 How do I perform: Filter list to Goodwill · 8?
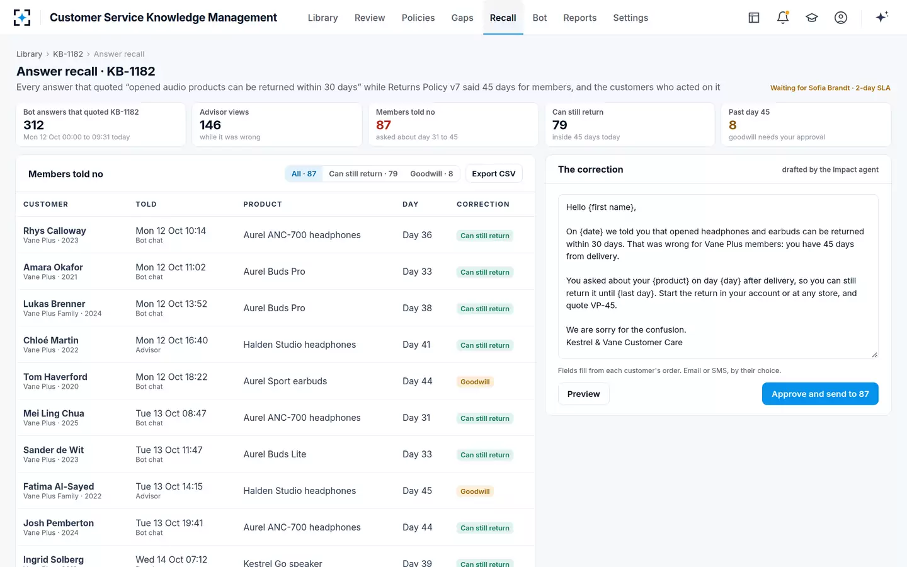(431, 174)
